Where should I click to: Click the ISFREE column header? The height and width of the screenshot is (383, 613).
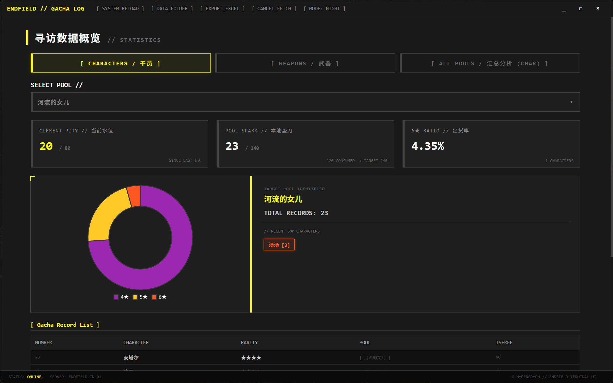[504, 342]
